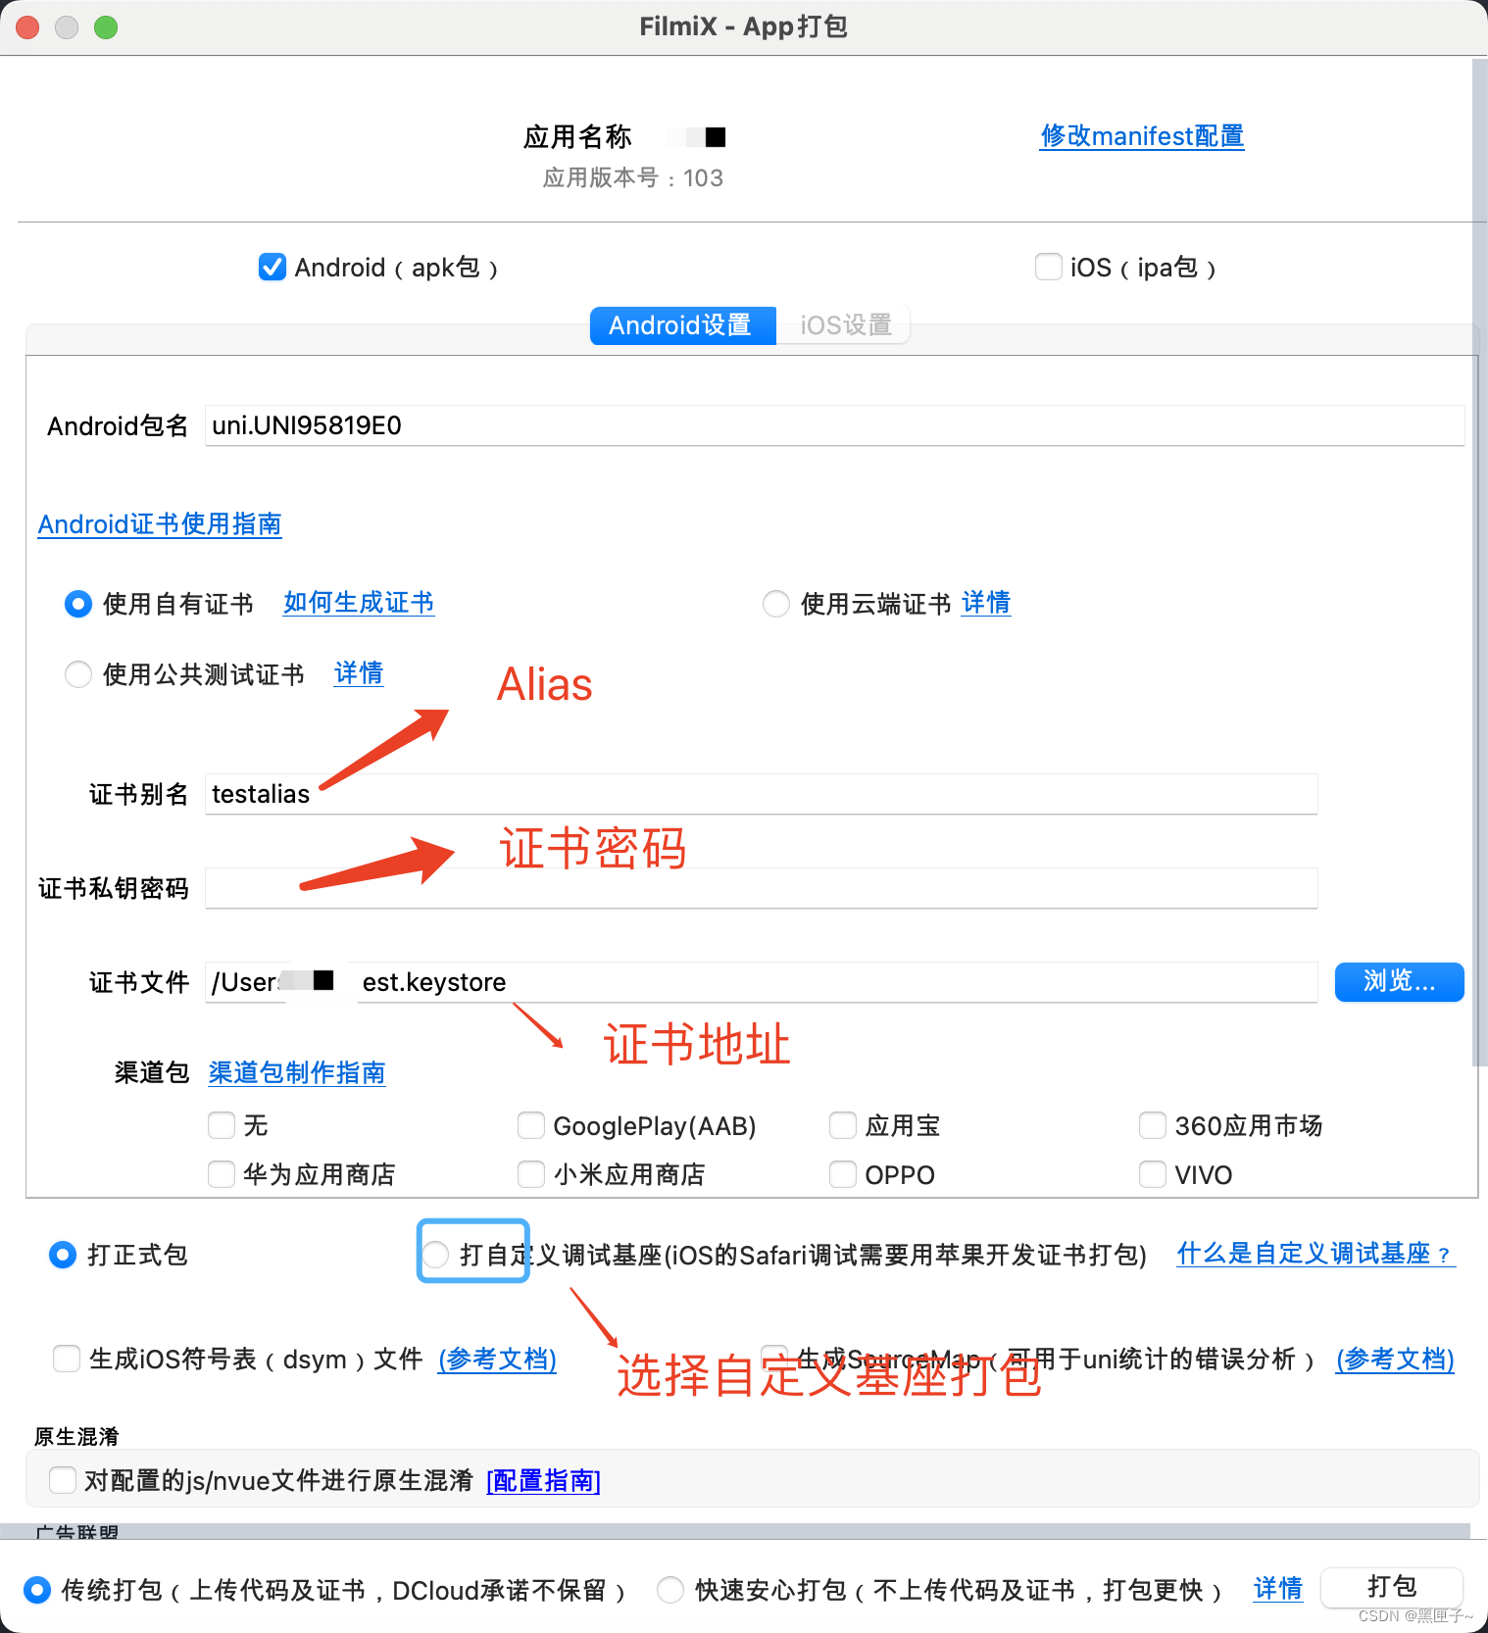This screenshot has height=1633, width=1488.
Task: Open 详情 link next to 使用云端证书
Action: tap(986, 603)
